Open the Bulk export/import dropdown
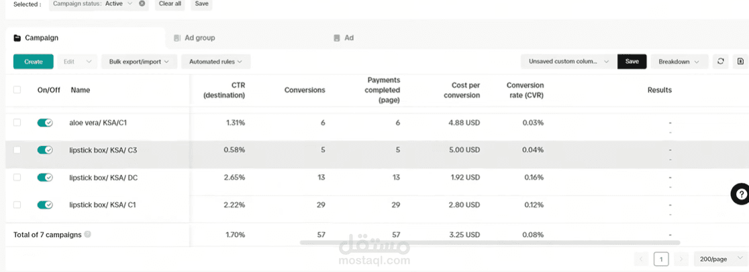This screenshot has width=749, height=272. tap(139, 62)
